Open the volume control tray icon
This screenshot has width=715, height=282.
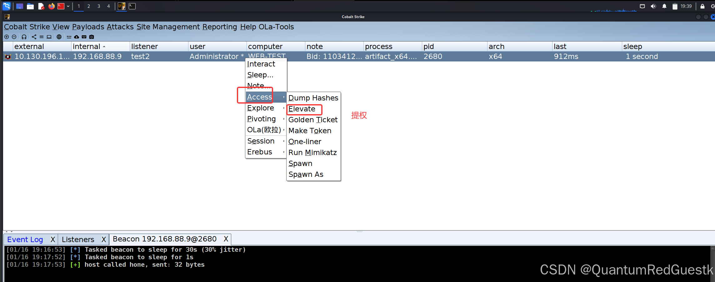point(653,6)
